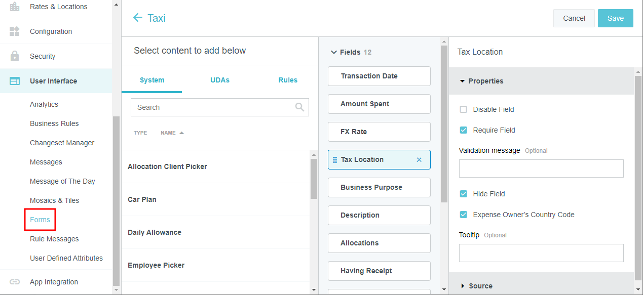643x295 pixels.
Task: Switch to the Rules tab
Action: click(288, 80)
